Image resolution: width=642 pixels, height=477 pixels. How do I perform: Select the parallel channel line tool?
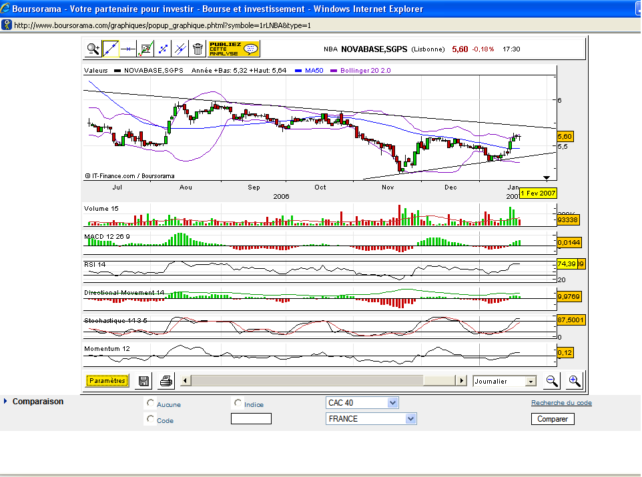[x=180, y=49]
